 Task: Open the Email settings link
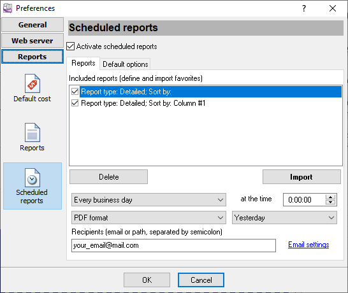[x=308, y=245]
